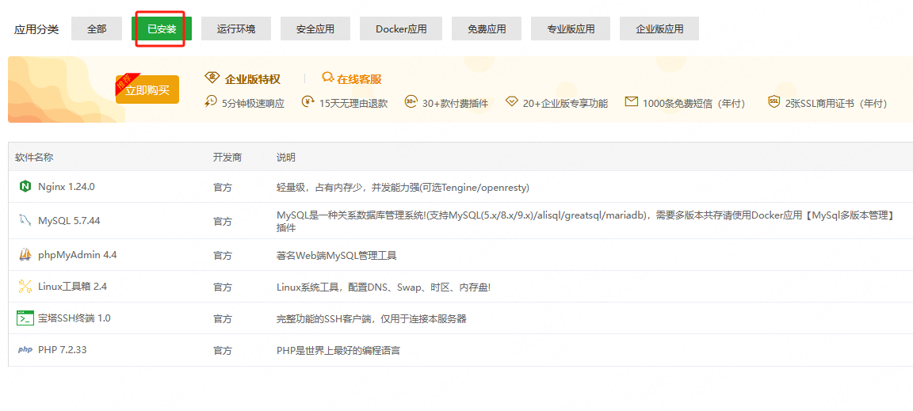Viewport: 913px width, 411px height.
Task: Click the 立即购买 button
Action: click(x=147, y=89)
